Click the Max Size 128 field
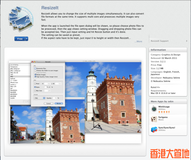The height and width of the screenshot is (160, 191). click(47, 91)
